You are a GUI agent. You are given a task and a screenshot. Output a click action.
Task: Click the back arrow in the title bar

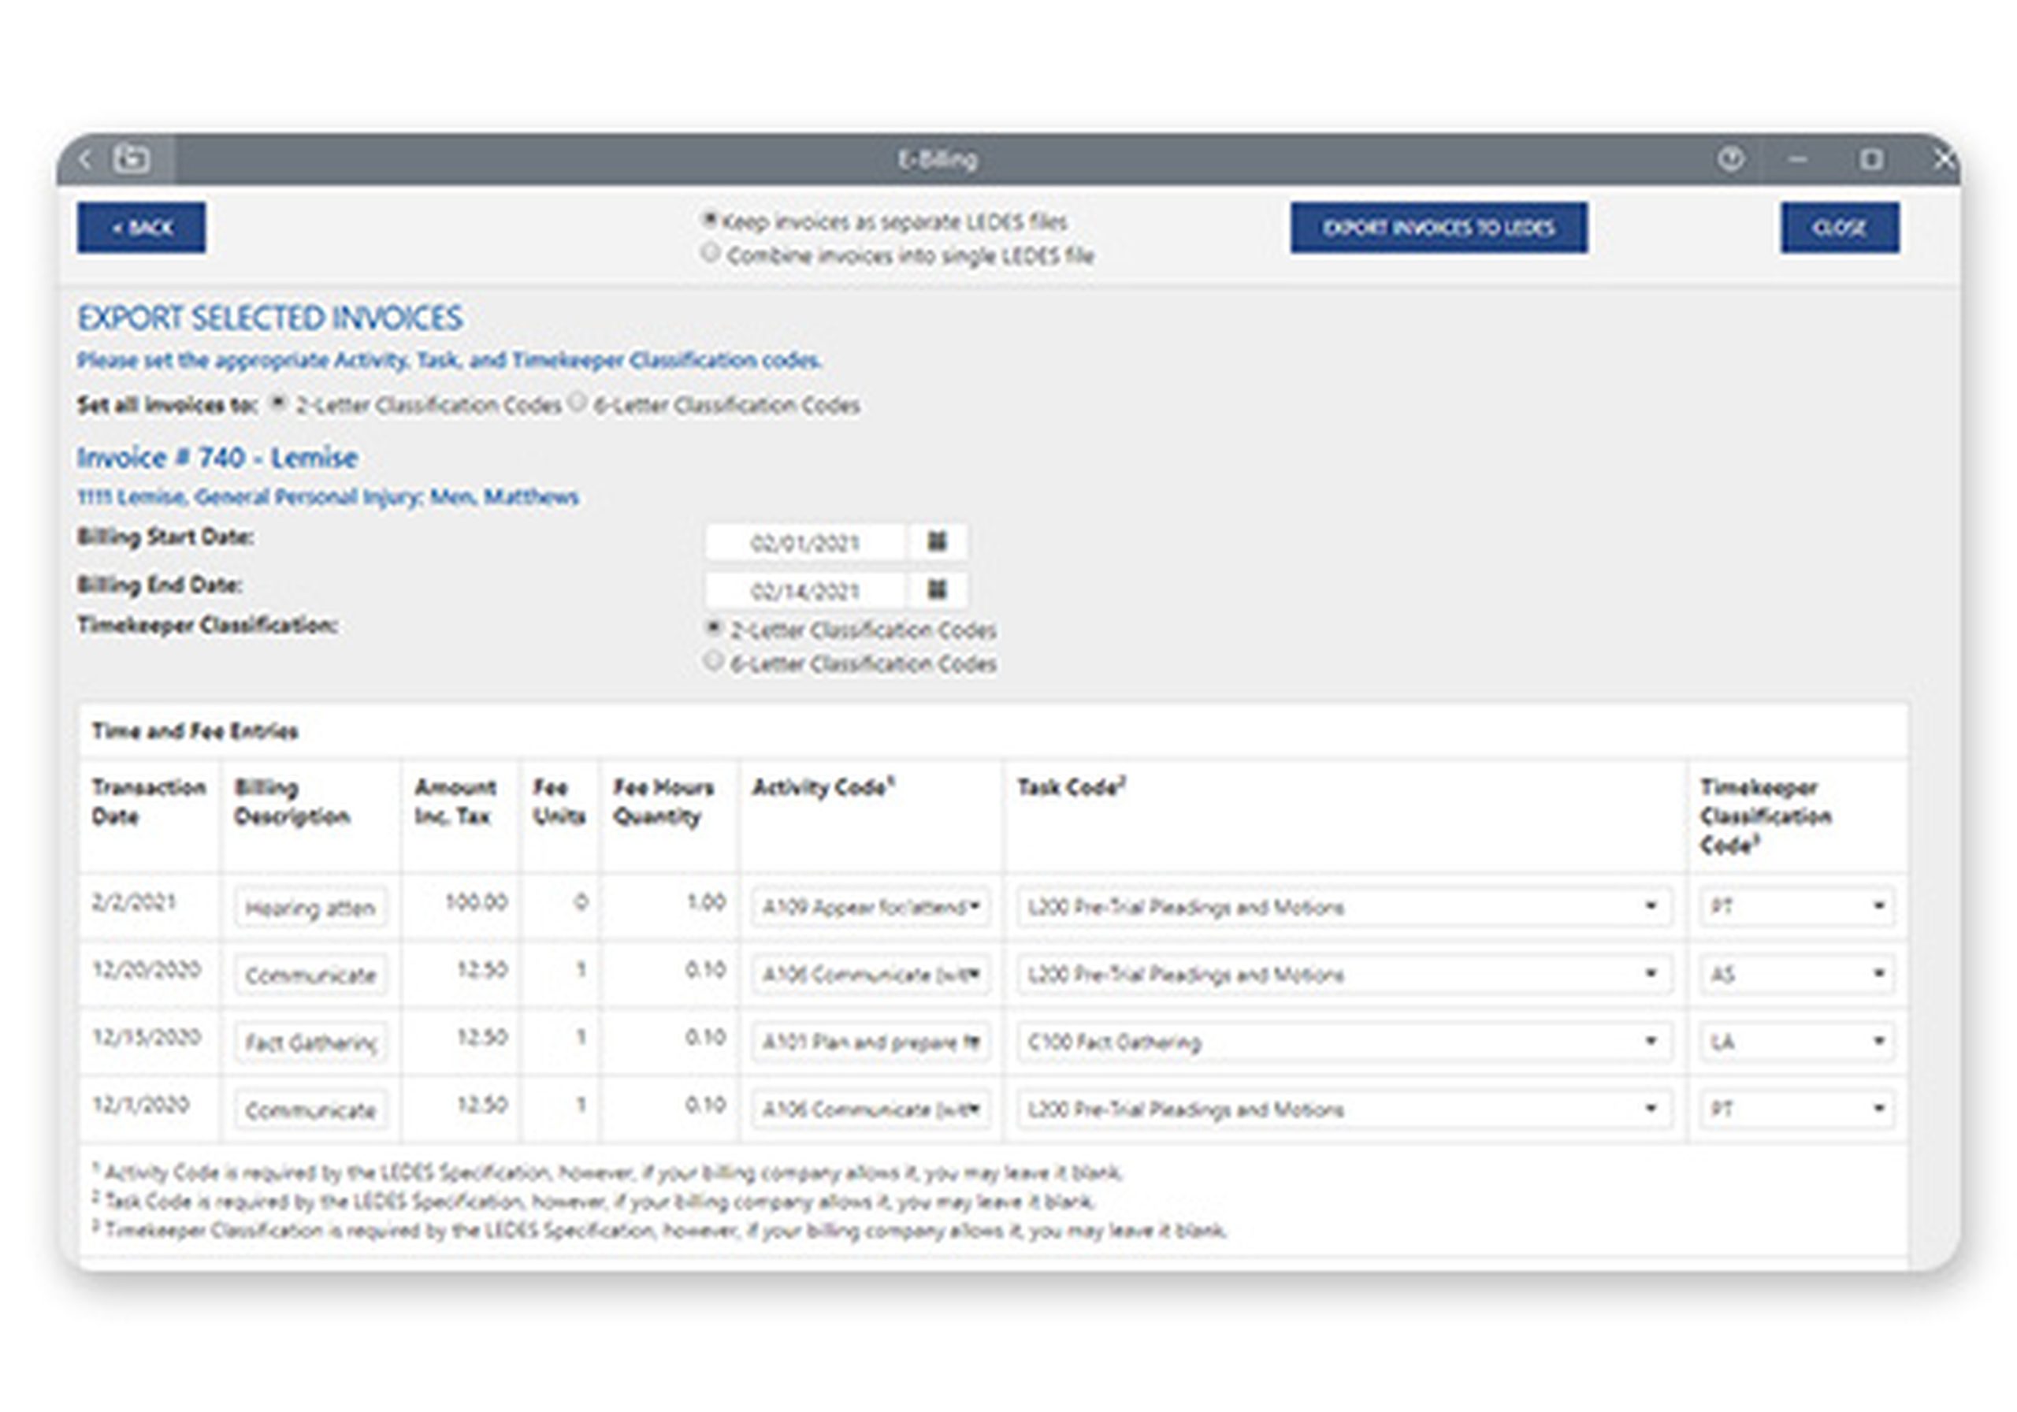pyautogui.click(x=84, y=159)
